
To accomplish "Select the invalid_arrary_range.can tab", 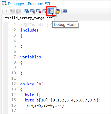I will pos(28,18).
